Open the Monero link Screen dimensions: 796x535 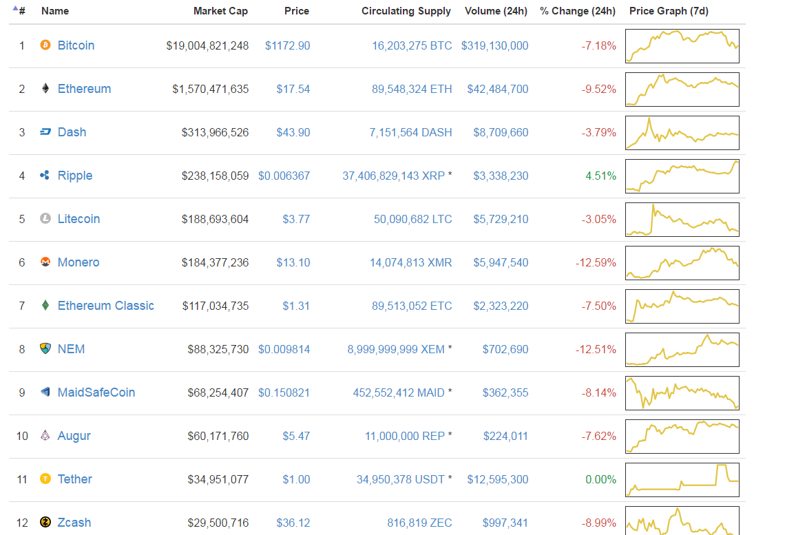pos(78,262)
